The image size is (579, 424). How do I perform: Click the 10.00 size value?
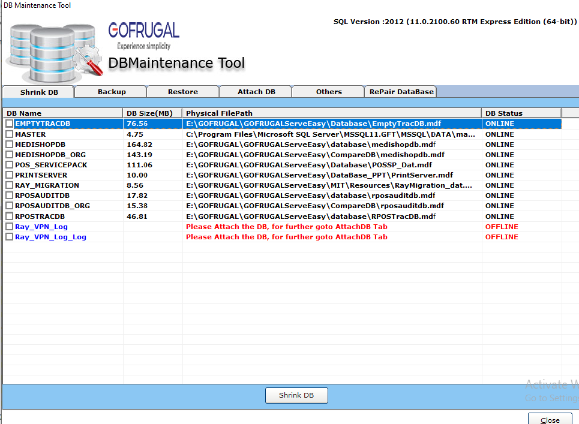pos(137,175)
